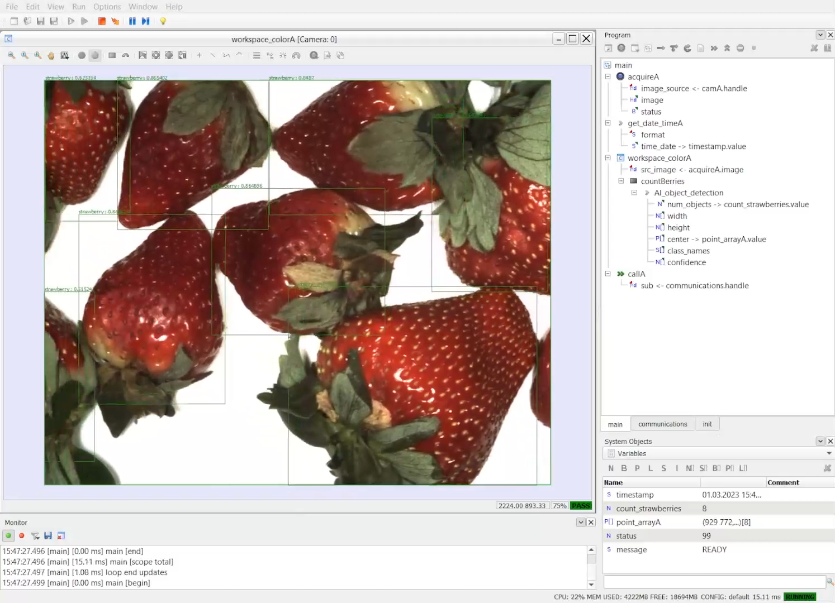Click the red stop program button
This screenshot has width=835, height=603.
[x=102, y=21]
